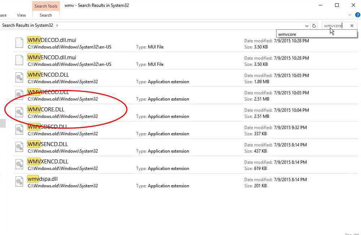This screenshot has height=235, width=361.
Task: Open the Explorer help icon
Action: pos(357,15)
